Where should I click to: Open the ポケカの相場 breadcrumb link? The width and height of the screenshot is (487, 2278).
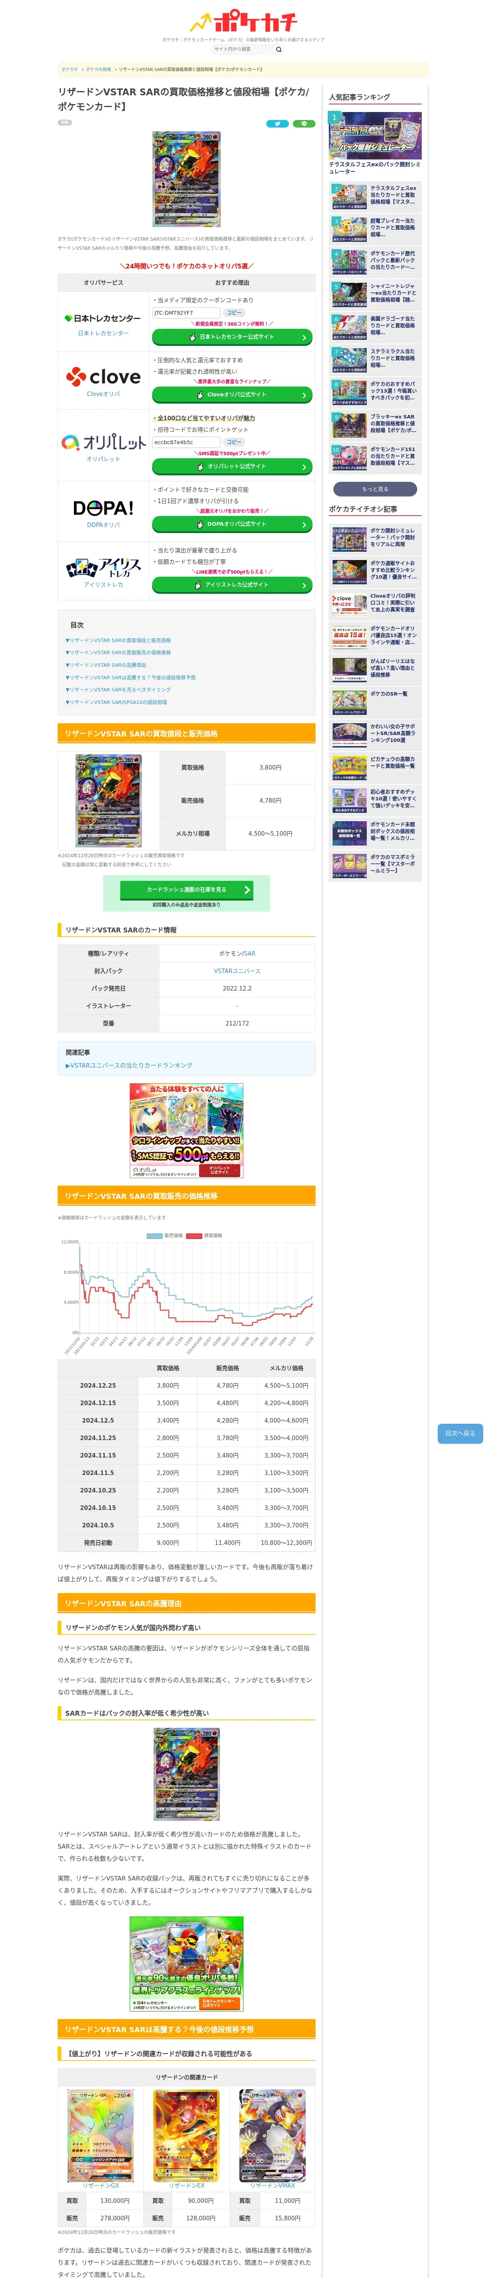(x=98, y=69)
